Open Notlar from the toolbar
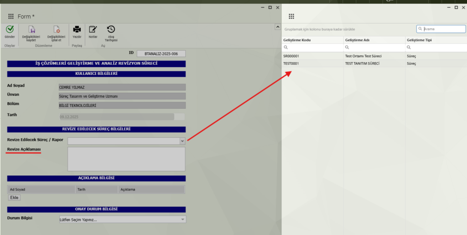 click(x=93, y=30)
